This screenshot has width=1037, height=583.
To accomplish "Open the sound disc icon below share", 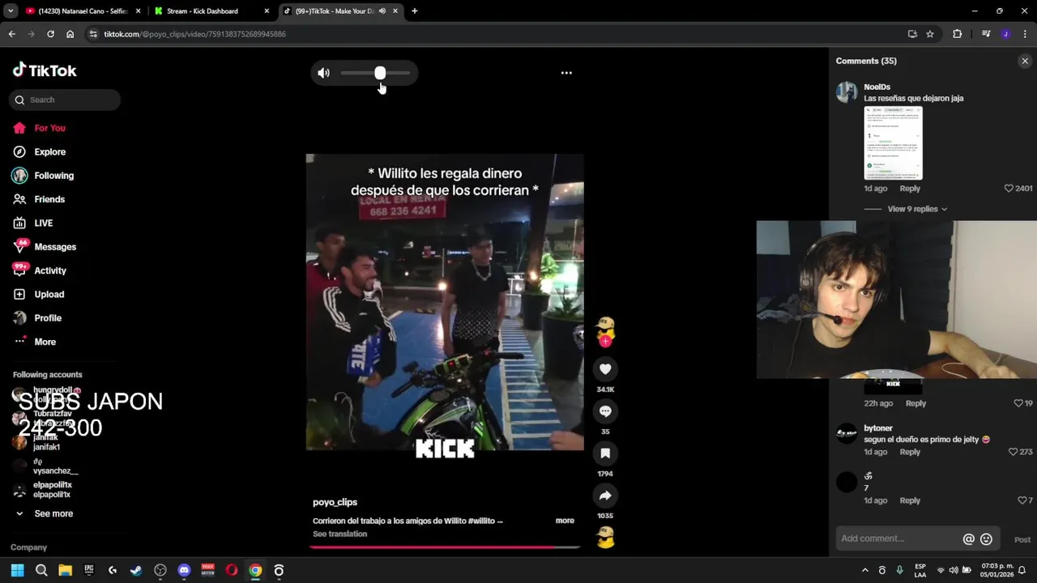I will (605, 537).
